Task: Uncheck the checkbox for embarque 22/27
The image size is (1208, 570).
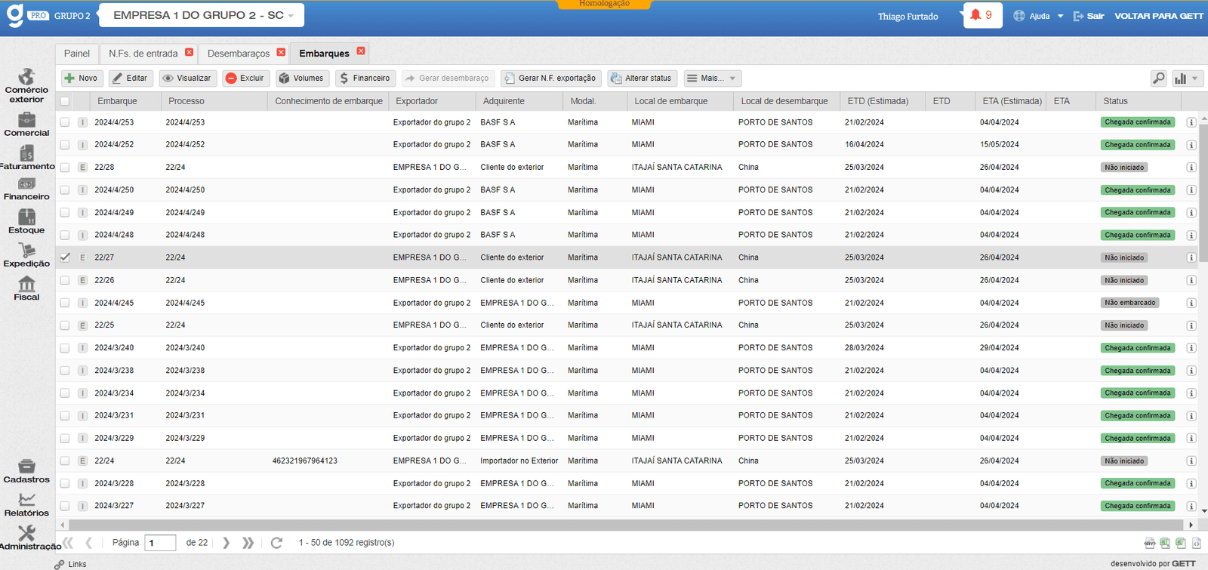Action: tap(65, 257)
